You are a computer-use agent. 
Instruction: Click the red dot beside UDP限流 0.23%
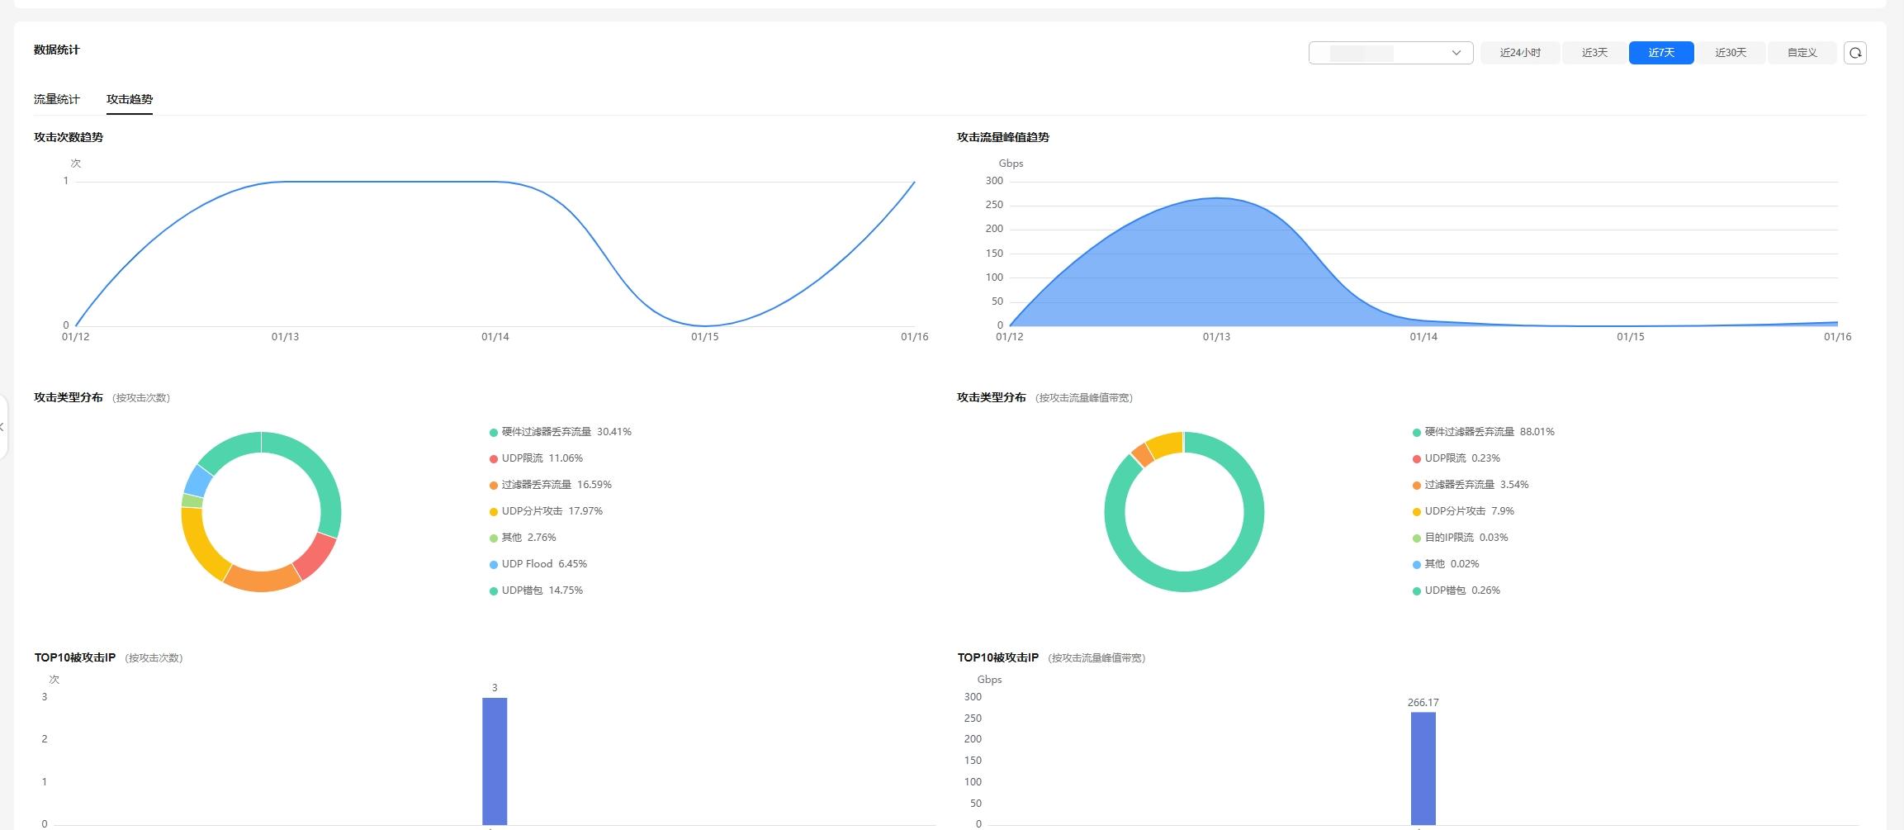[x=1416, y=459]
